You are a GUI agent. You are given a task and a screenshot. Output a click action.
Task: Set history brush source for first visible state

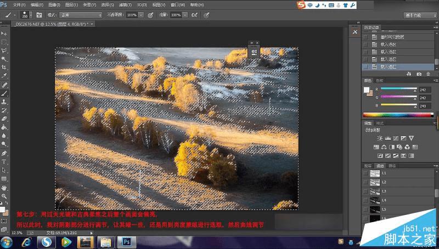click(x=365, y=37)
